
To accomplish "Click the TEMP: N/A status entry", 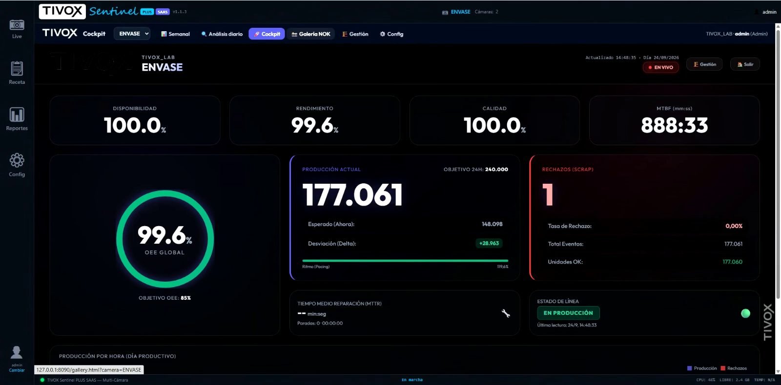I will click(x=764, y=380).
